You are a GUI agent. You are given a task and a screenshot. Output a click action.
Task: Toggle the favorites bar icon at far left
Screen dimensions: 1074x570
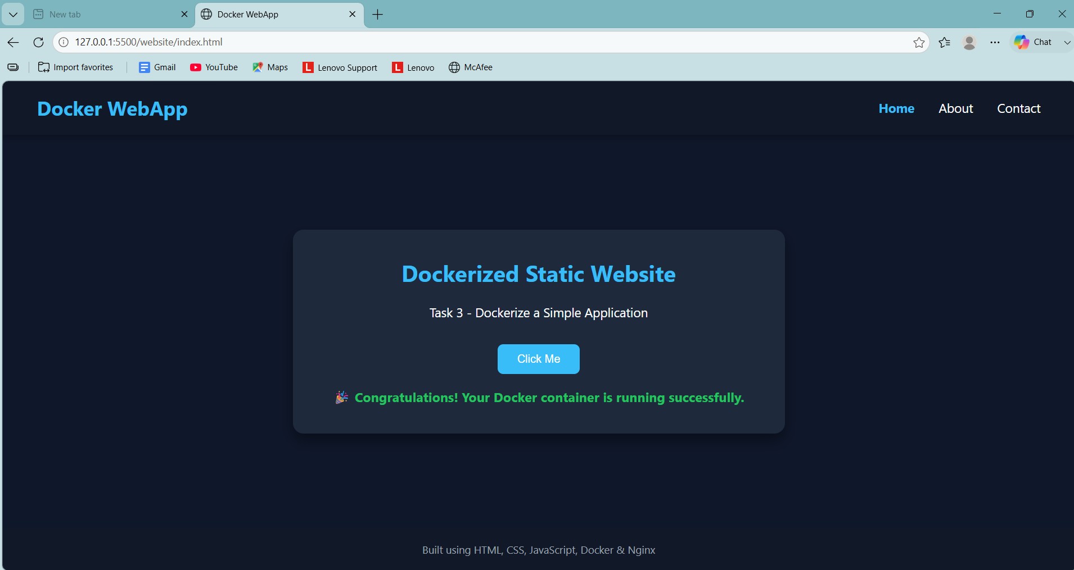pyautogui.click(x=13, y=67)
